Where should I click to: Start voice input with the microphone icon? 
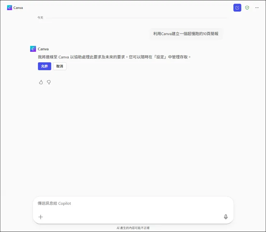pyautogui.click(x=226, y=217)
